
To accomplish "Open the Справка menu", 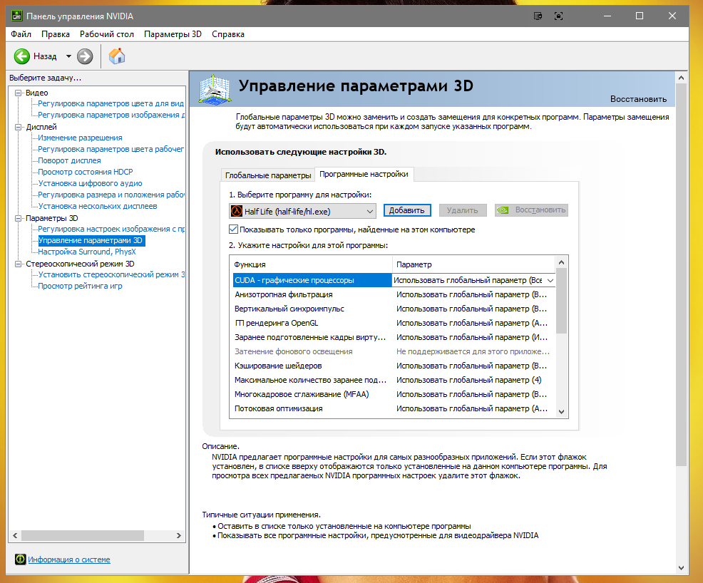I will [228, 34].
